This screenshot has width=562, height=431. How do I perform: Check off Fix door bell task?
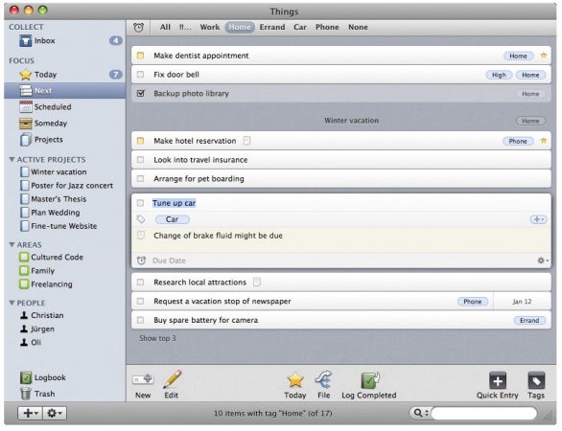coord(140,75)
